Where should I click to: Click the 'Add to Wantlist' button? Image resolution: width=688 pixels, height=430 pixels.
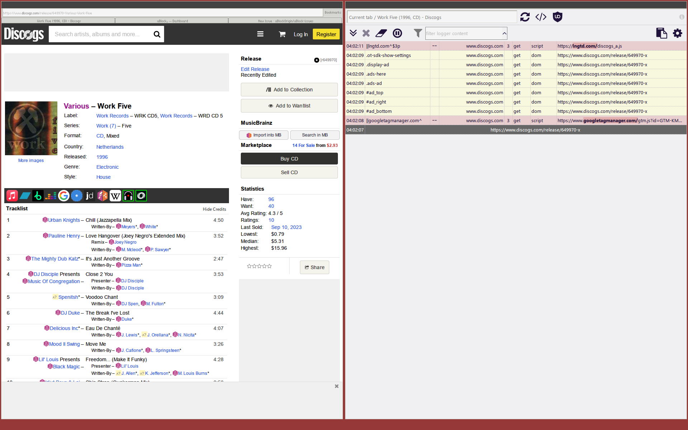tap(289, 106)
